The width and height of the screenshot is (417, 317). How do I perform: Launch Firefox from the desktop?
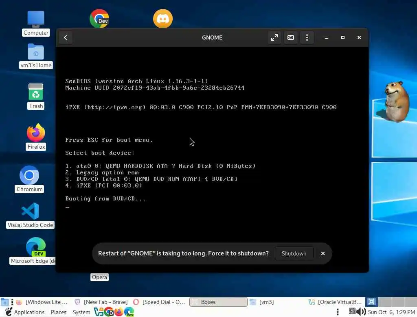click(x=36, y=137)
